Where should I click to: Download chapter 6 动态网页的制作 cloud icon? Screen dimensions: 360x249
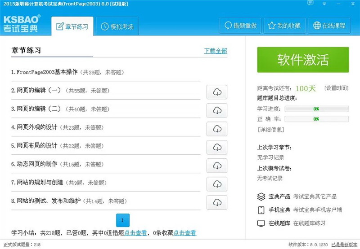(x=217, y=166)
